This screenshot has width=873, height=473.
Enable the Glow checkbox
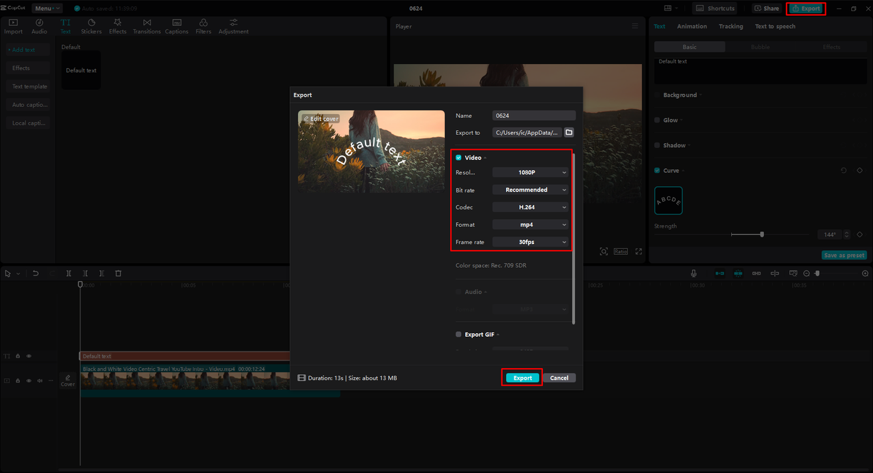tap(657, 120)
